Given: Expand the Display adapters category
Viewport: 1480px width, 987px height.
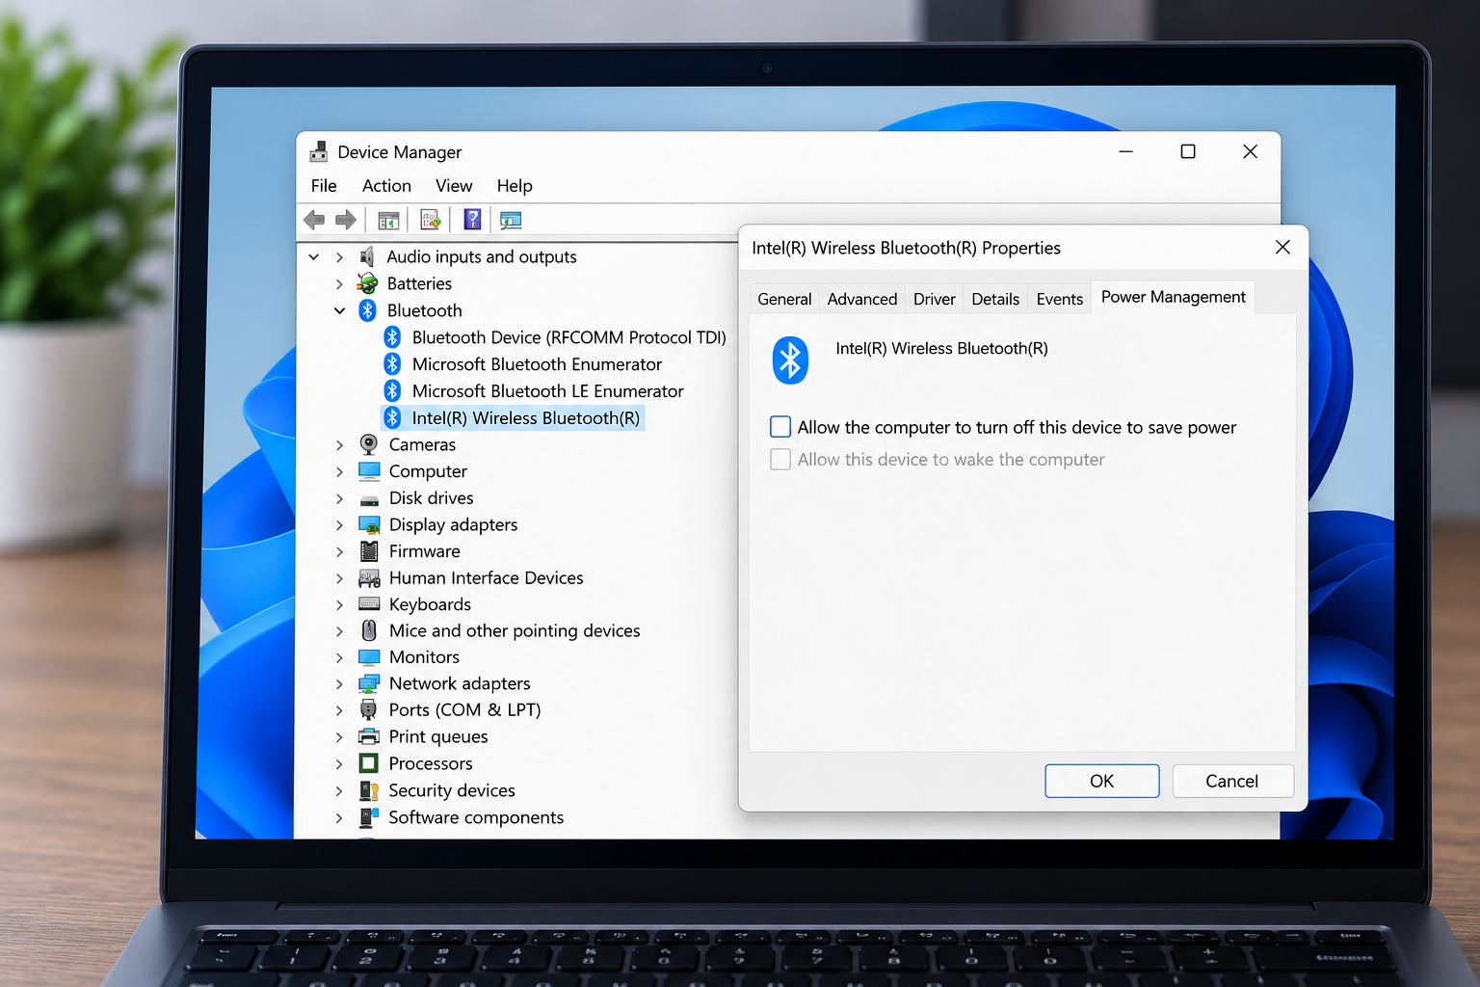Looking at the screenshot, I should 339,524.
